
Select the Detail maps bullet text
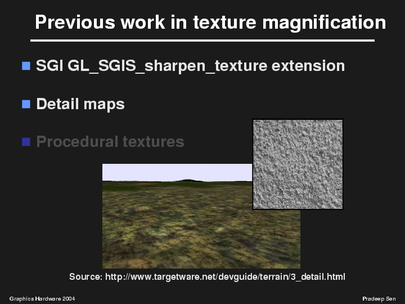coord(80,104)
